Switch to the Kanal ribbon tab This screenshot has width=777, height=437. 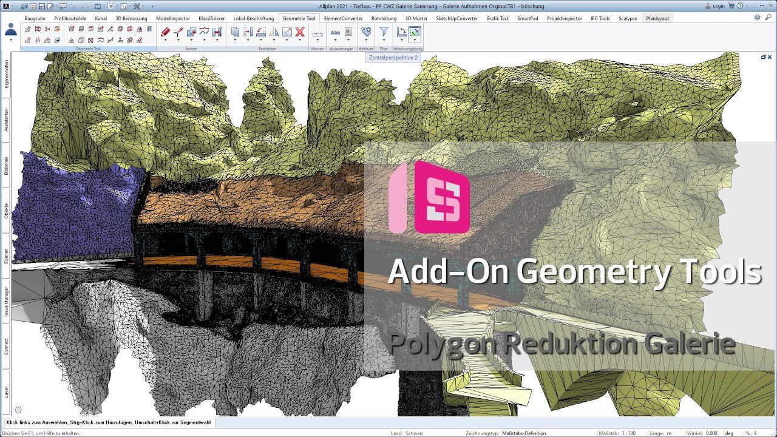[101, 18]
